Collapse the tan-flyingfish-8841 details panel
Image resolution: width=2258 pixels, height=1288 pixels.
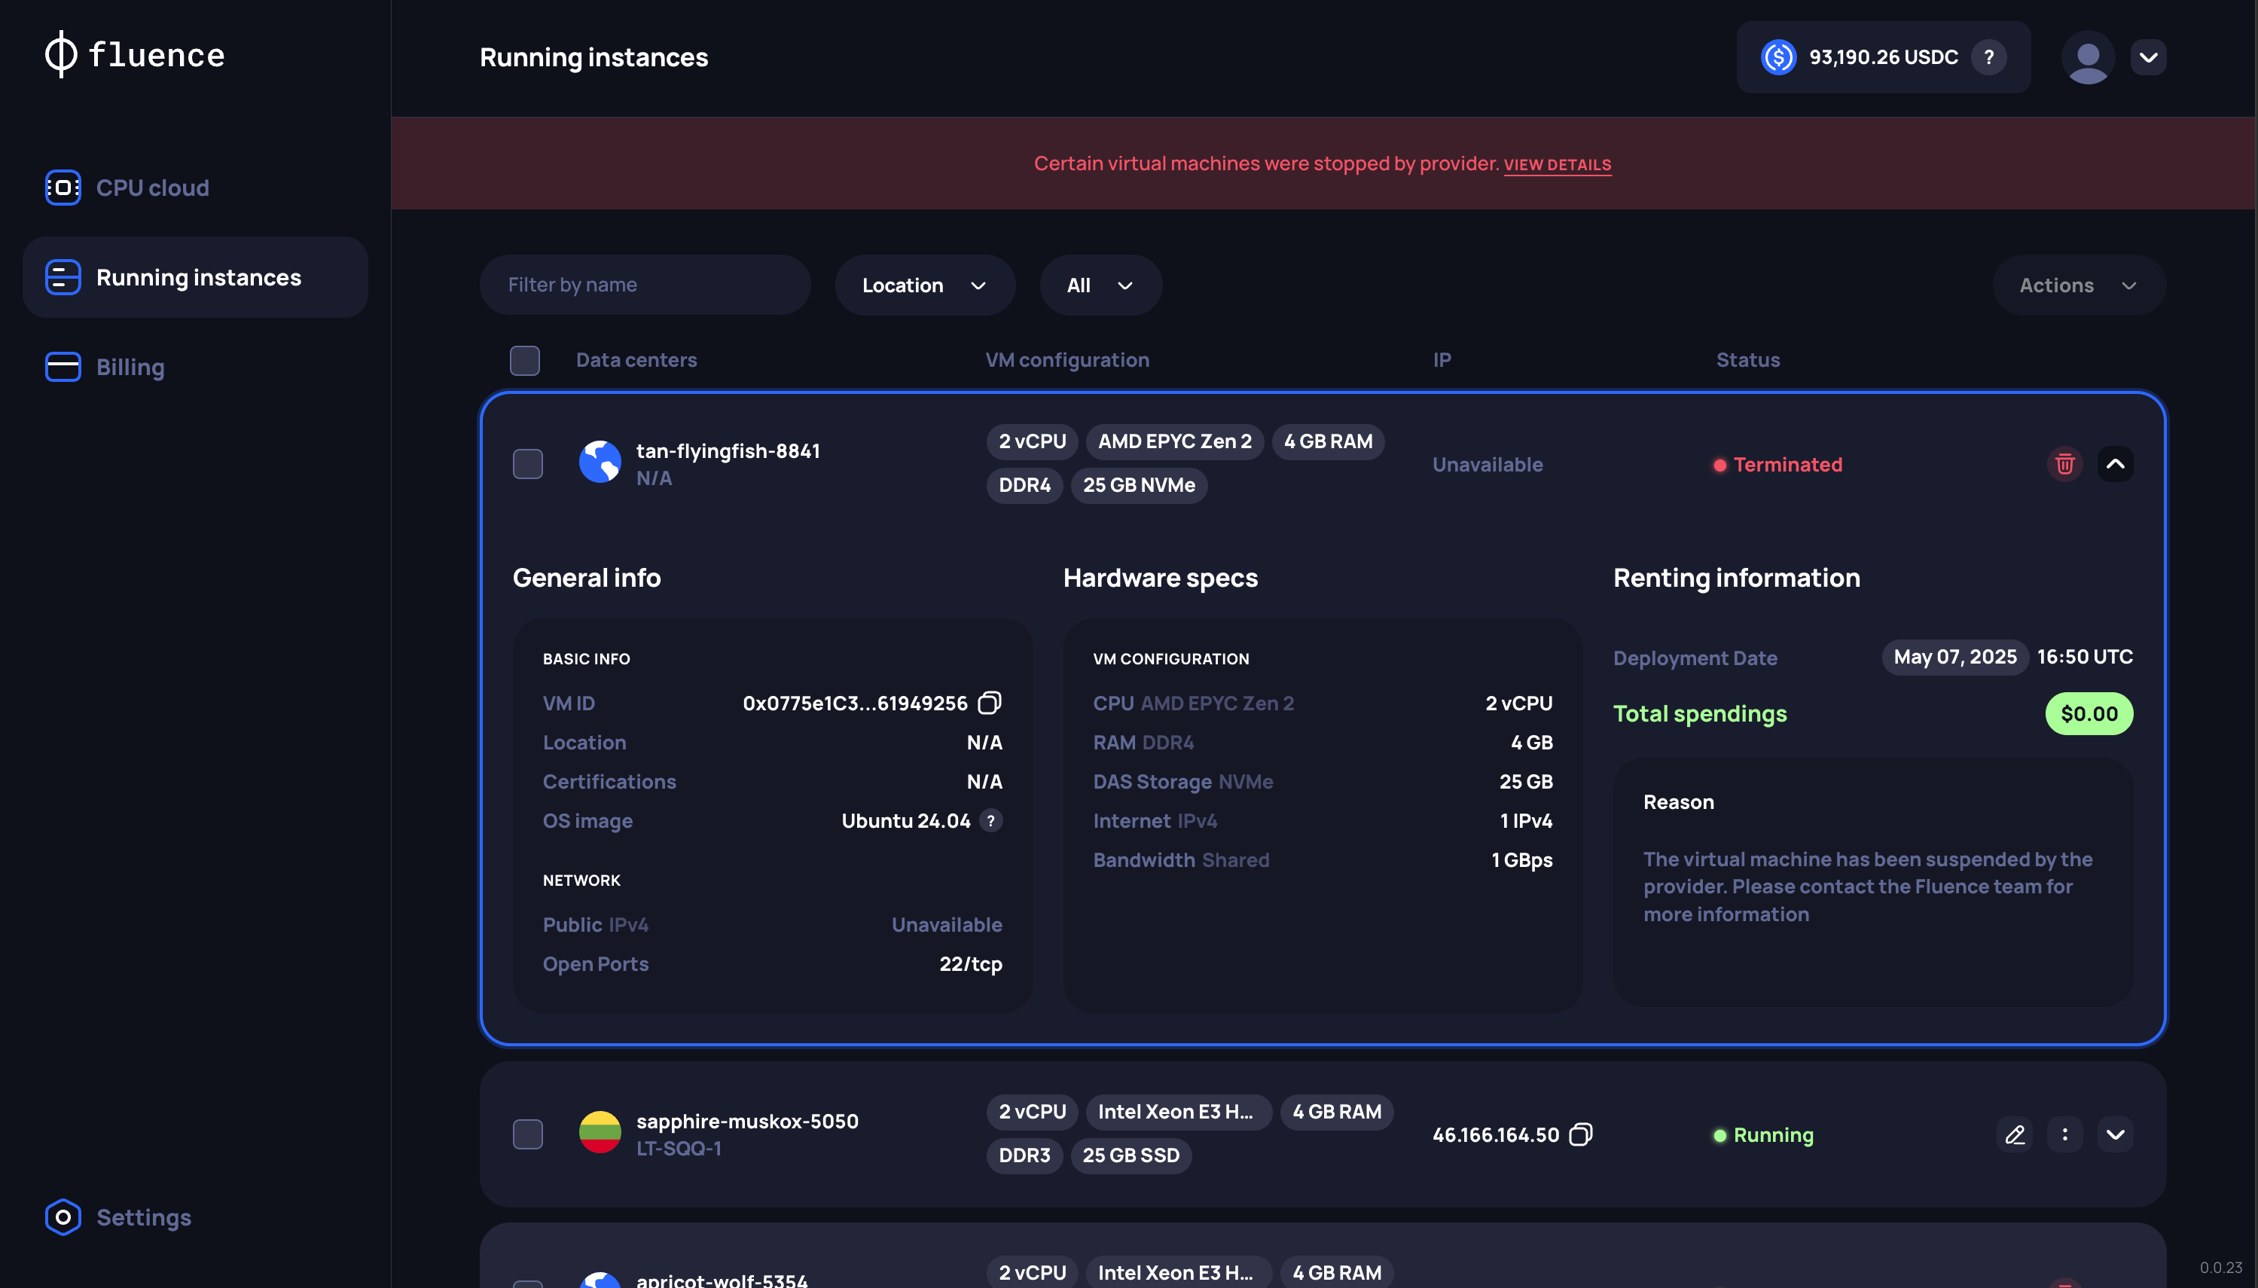click(2116, 463)
